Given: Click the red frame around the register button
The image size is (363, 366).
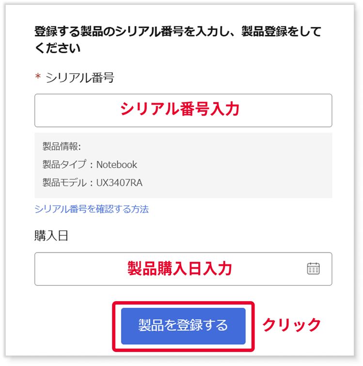Looking at the screenshot, I should click(183, 303).
